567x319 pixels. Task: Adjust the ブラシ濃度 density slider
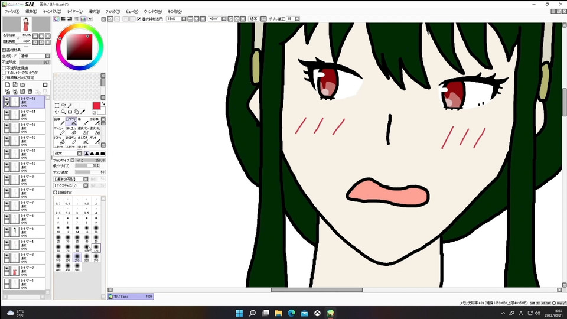[90, 172]
